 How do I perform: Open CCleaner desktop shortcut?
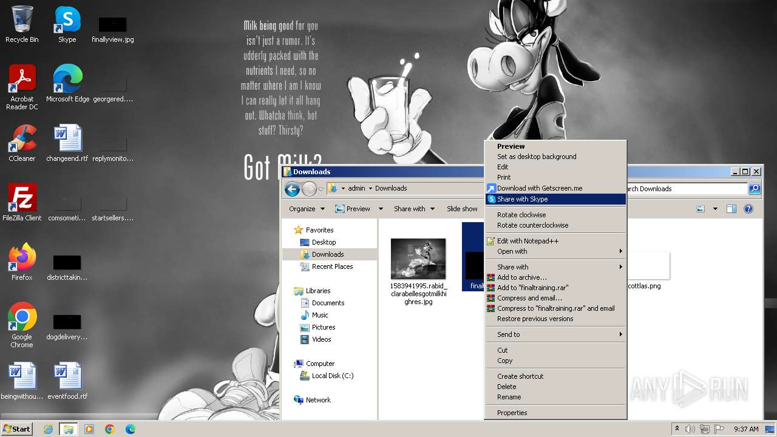(x=22, y=143)
